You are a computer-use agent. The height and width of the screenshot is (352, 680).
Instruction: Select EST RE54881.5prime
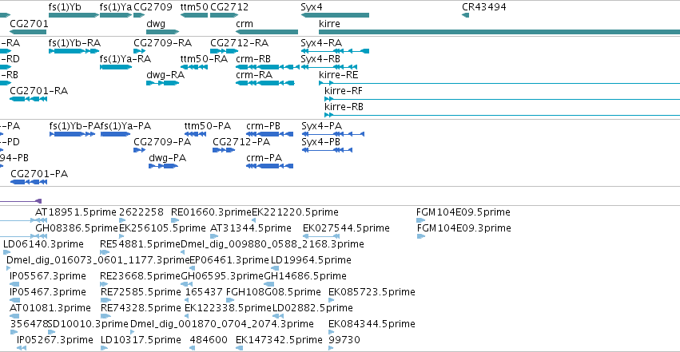click(x=105, y=252)
